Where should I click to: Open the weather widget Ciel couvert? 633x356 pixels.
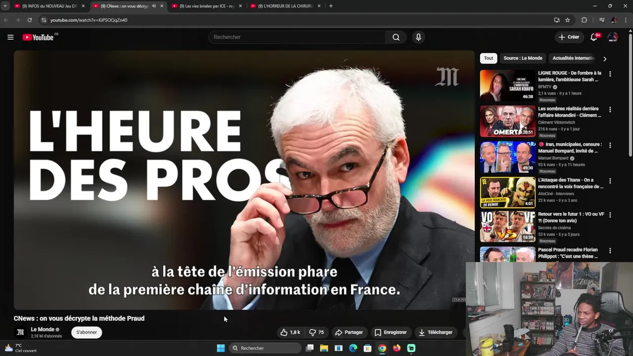21,348
